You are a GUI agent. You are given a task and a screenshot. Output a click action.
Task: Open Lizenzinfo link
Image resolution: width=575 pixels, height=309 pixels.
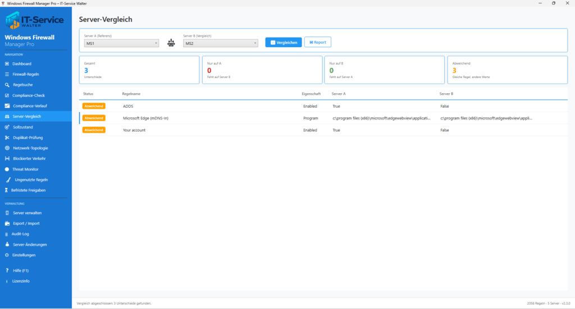coord(36,281)
